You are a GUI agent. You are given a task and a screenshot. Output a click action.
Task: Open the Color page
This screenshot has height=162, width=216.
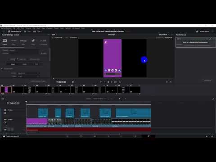coord(121,136)
